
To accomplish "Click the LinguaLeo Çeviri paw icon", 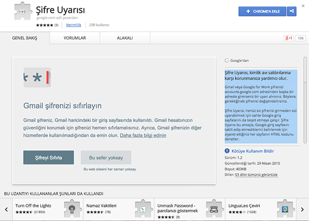I will click(285, 209).
